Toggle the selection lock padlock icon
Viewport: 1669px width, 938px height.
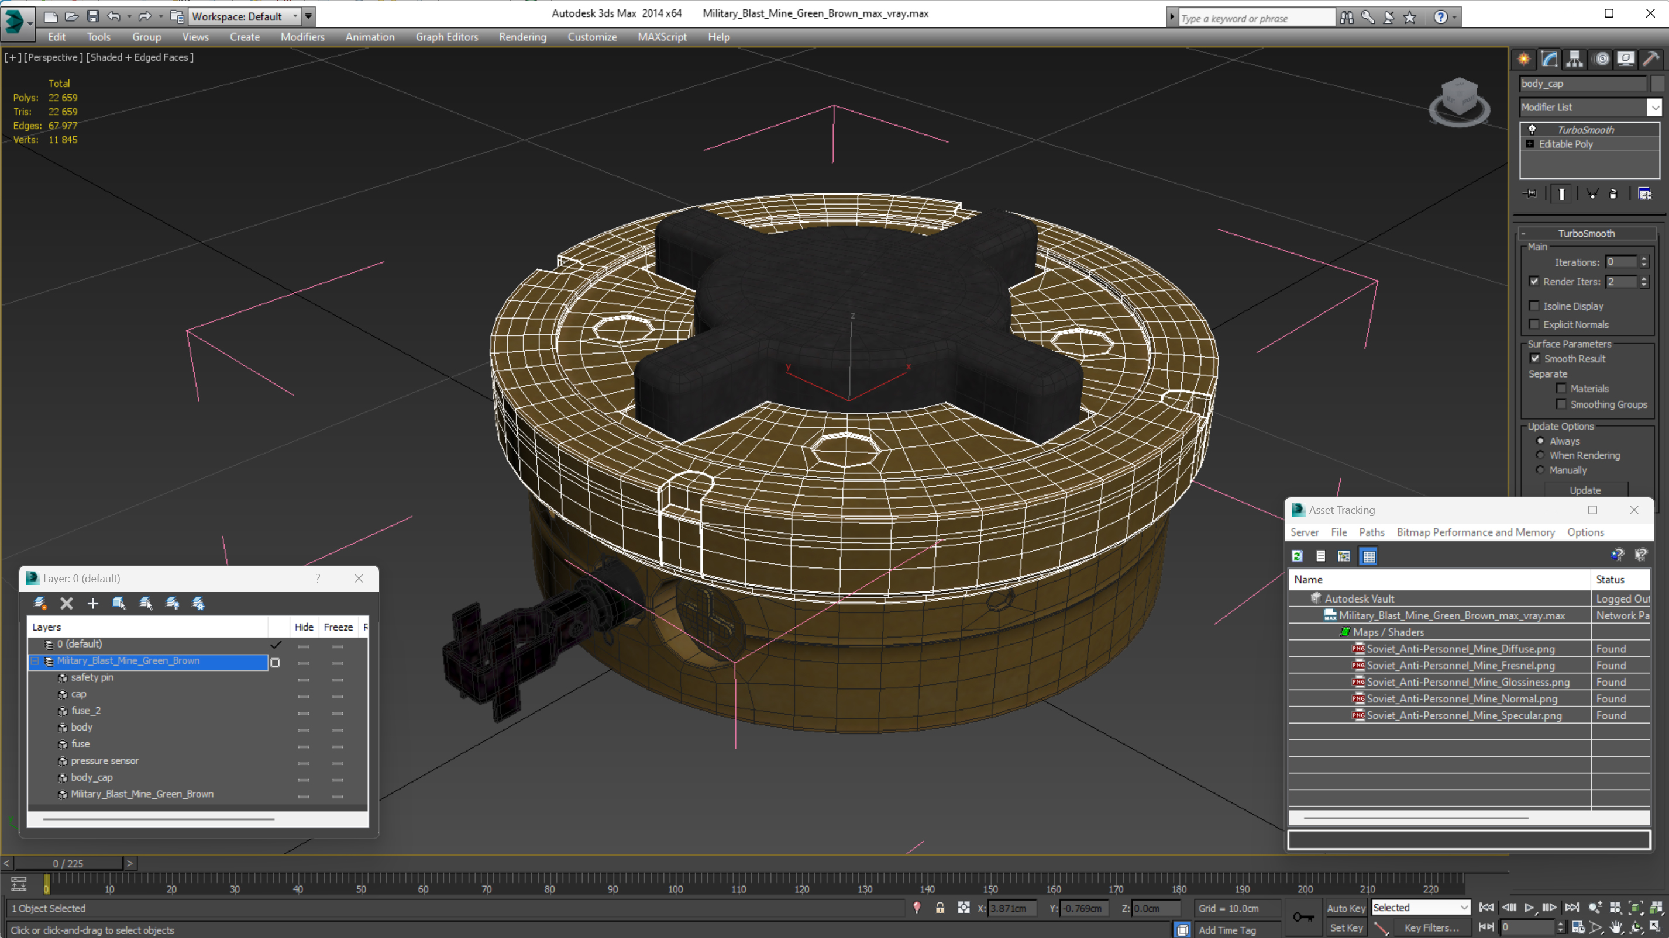coord(940,908)
